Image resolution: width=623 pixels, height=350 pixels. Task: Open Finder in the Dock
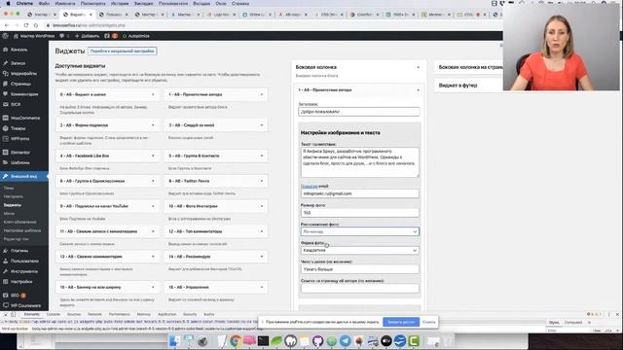174,341
